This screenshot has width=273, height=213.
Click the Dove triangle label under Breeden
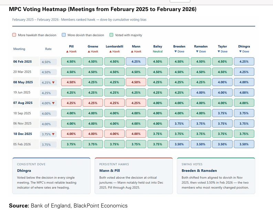click(179, 51)
